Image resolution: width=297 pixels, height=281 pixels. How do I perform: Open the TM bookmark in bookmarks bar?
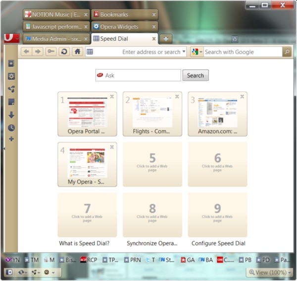point(32,260)
